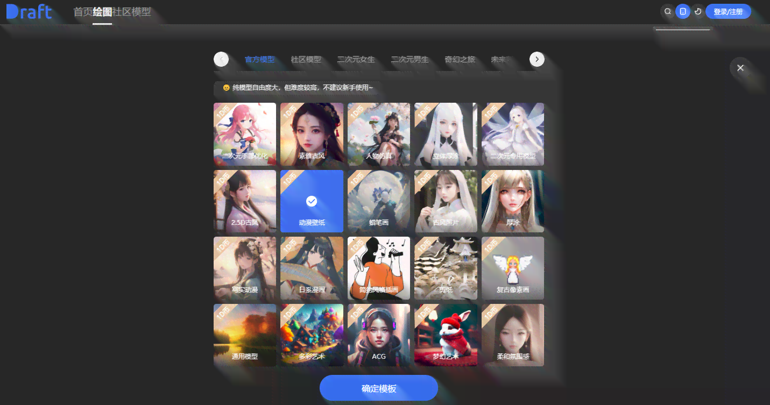
Task: Choose the 古风照片 model thumbnail
Action: [x=446, y=201]
